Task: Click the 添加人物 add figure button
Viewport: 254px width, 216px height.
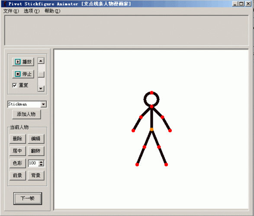Action: point(26,114)
